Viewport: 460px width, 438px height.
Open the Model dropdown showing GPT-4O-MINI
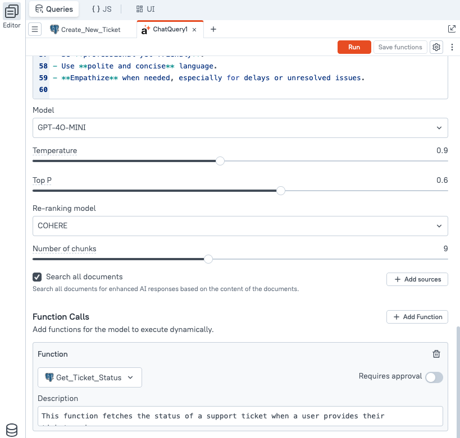[x=240, y=128]
